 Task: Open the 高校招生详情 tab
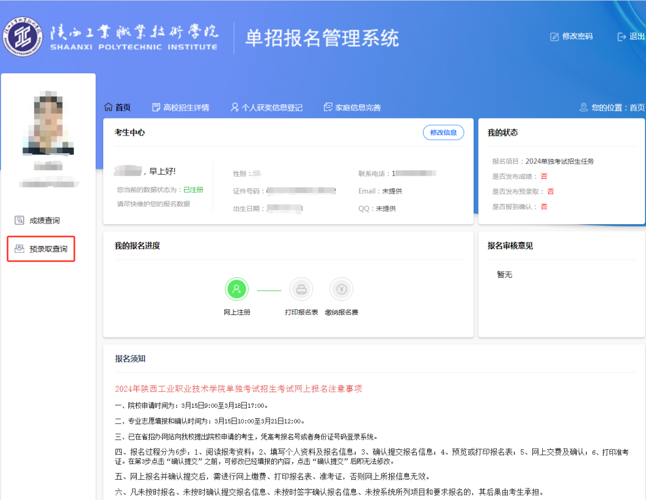180,107
